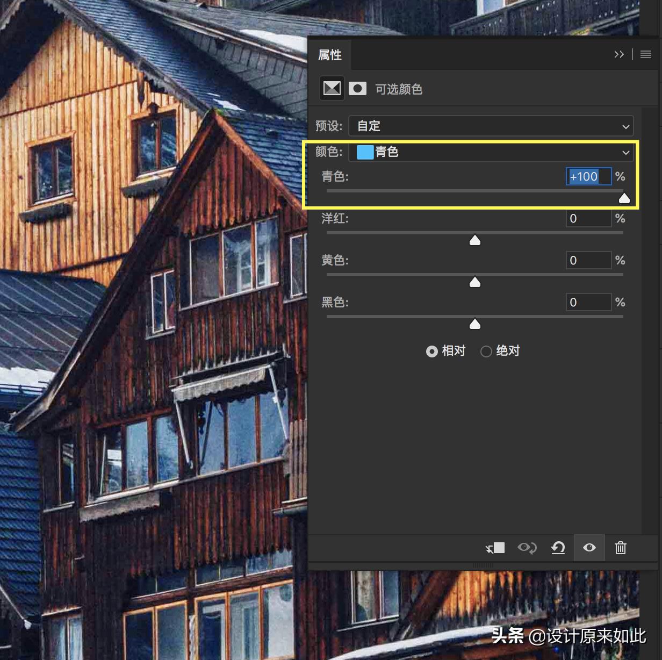Switch to the 属性 tab
Viewport: 662px width, 660px height.
click(x=330, y=54)
